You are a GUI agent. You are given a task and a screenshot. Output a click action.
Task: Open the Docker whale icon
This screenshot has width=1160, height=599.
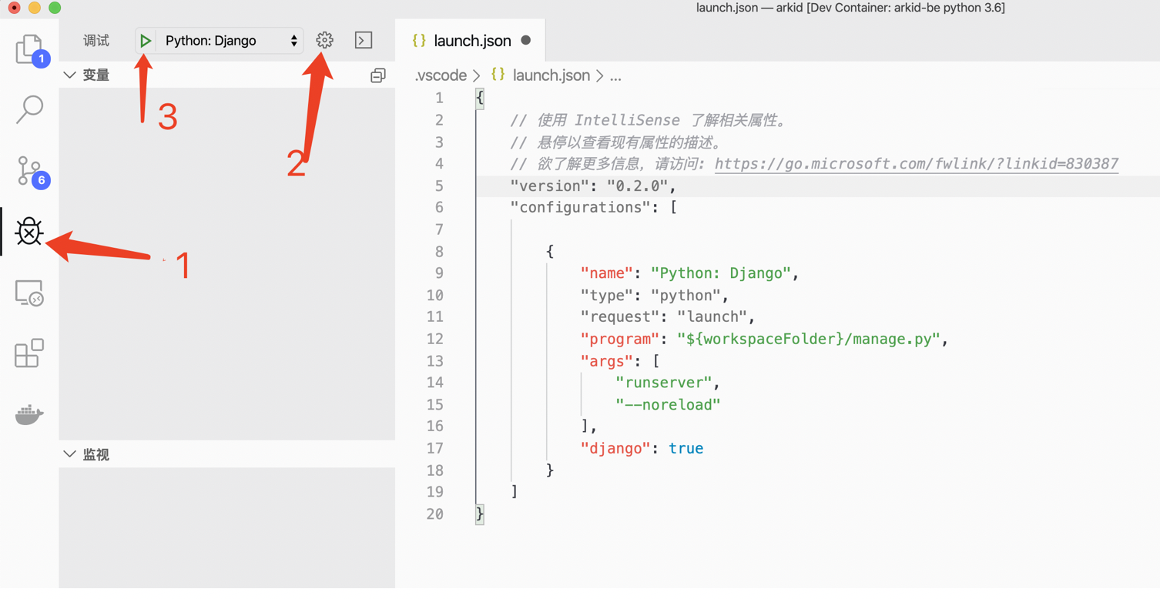tap(29, 413)
